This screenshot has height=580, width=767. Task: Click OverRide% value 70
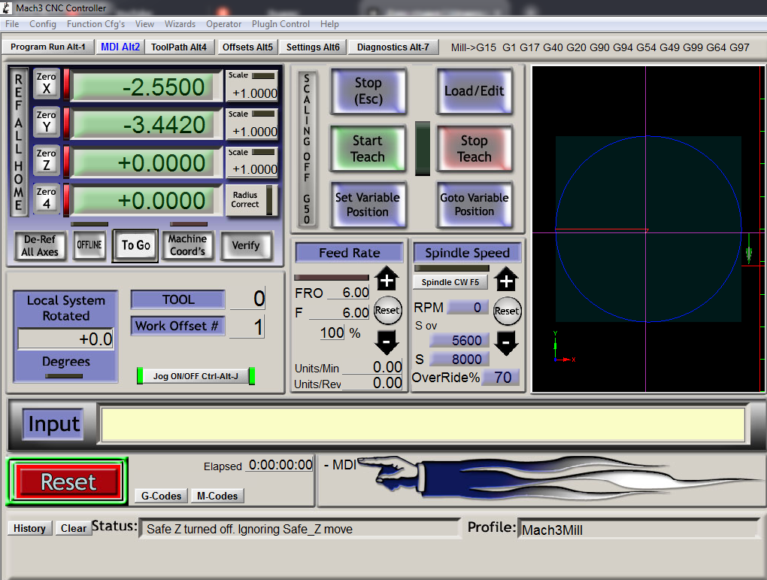tap(500, 378)
